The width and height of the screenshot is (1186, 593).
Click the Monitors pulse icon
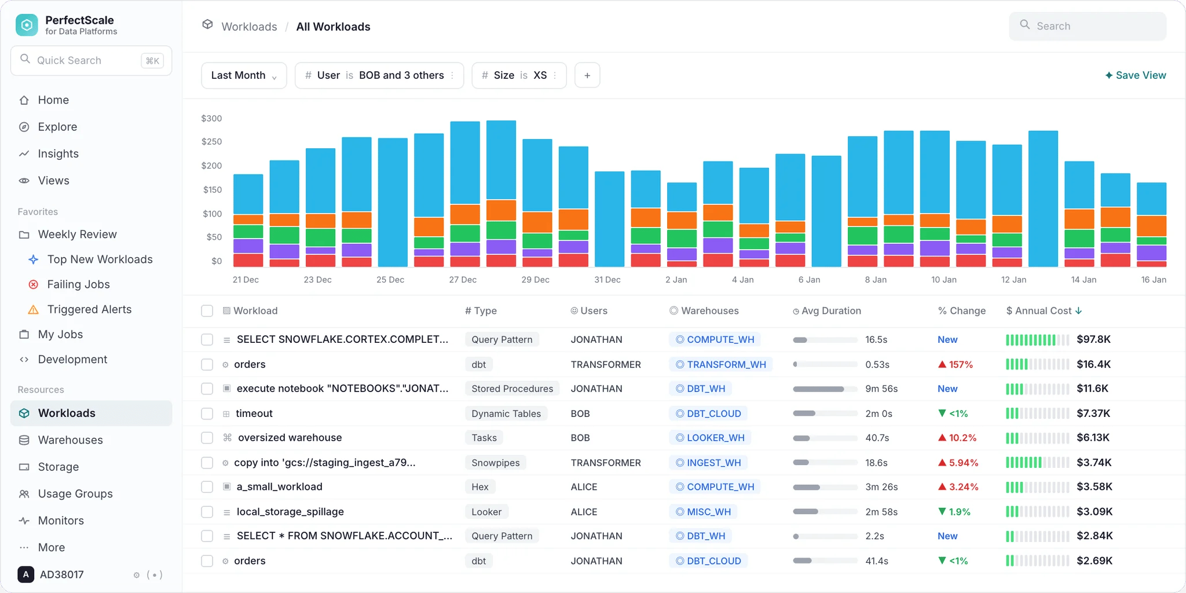point(24,521)
